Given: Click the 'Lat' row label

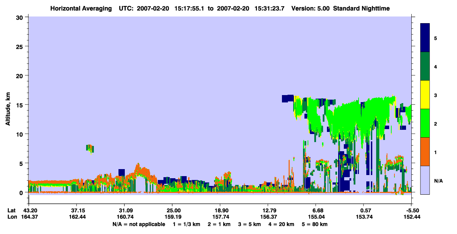Looking at the screenshot, I should pos(12,210).
